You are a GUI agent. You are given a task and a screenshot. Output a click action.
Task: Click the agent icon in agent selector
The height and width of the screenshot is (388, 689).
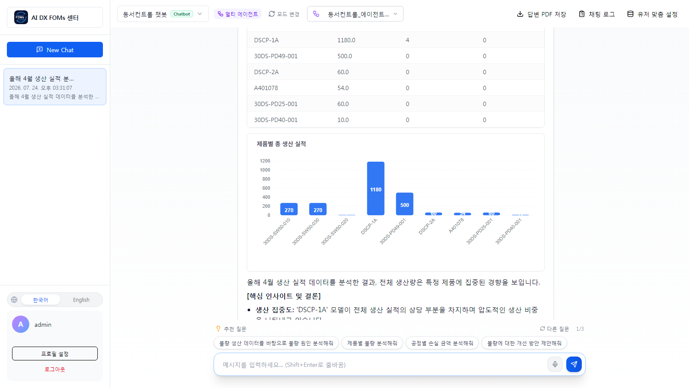point(316,14)
